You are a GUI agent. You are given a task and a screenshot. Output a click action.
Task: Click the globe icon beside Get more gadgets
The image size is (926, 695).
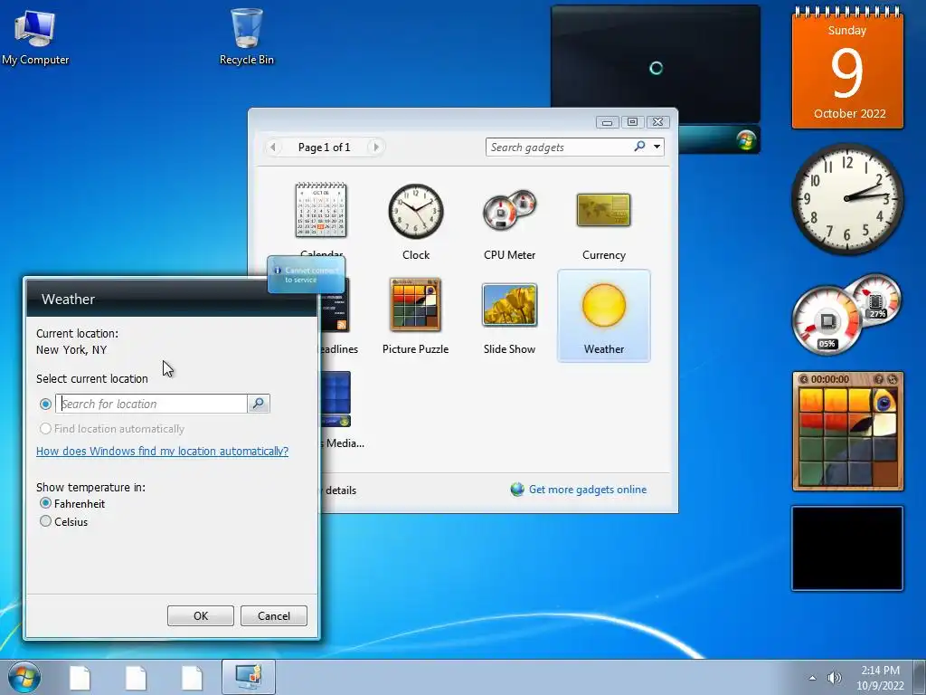[x=517, y=490]
